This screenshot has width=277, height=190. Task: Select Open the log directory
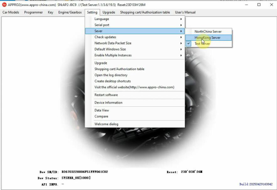click(x=135, y=75)
